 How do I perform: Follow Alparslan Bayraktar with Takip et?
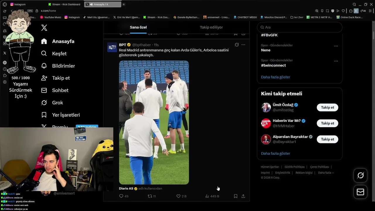click(327, 139)
